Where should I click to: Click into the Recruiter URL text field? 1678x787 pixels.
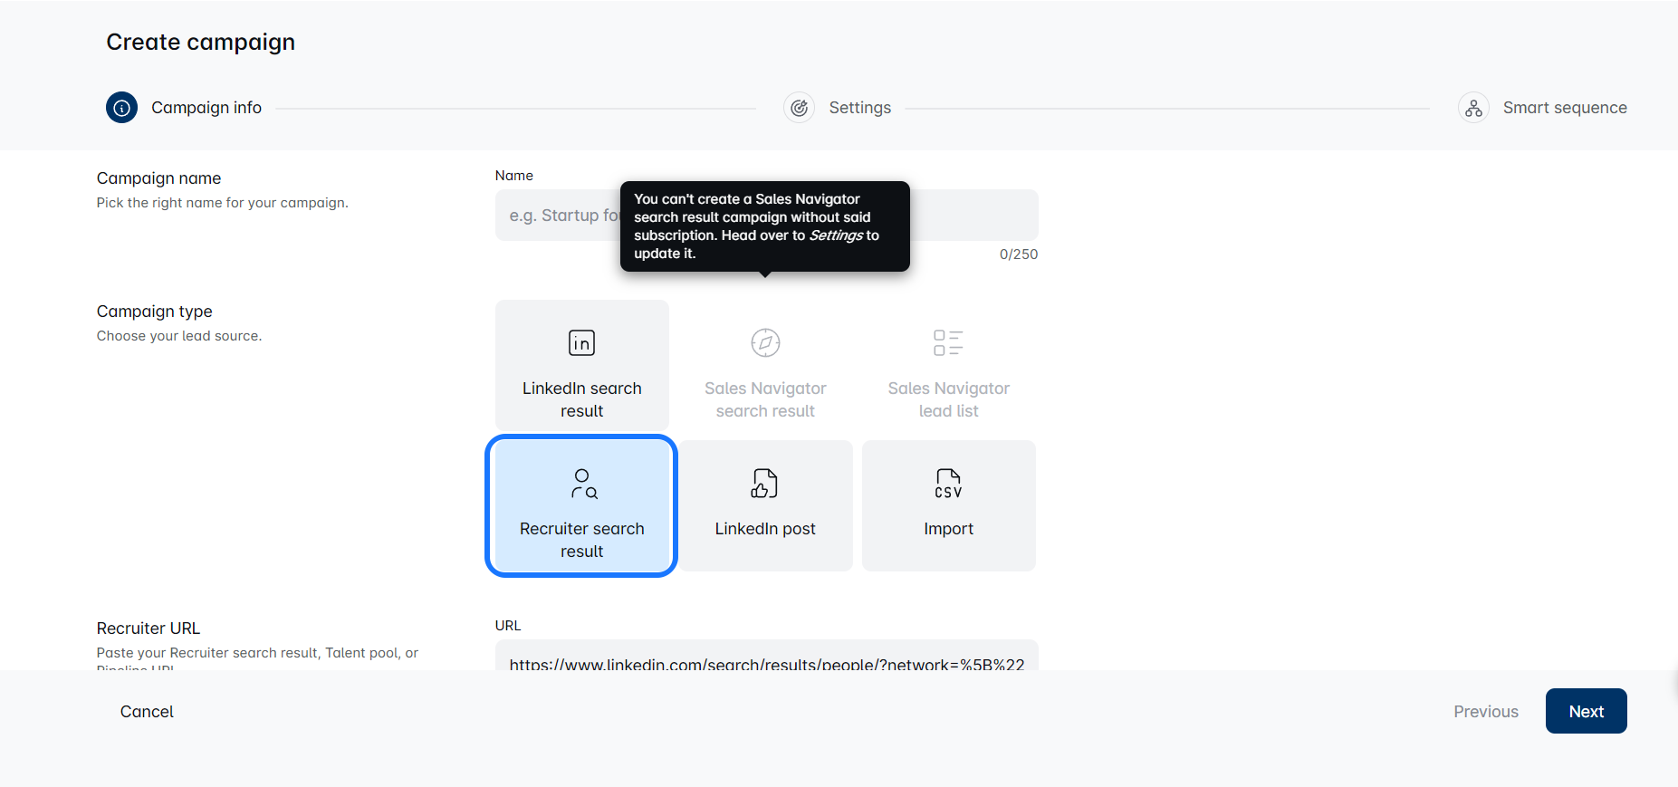pos(766,659)
